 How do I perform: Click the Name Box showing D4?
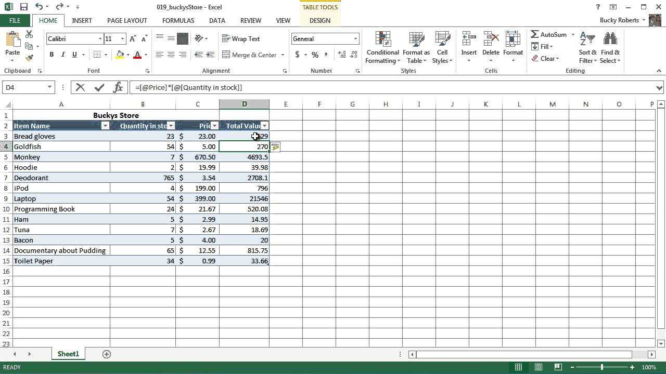point(24,87)
